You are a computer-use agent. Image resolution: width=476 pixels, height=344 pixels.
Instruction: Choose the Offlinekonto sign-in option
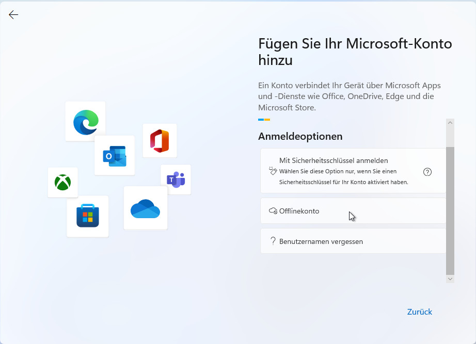[x=299, y=211]
